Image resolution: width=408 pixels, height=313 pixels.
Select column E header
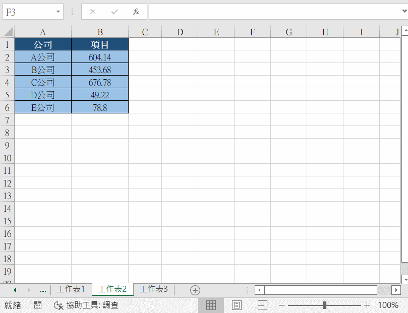click(216, 32)
